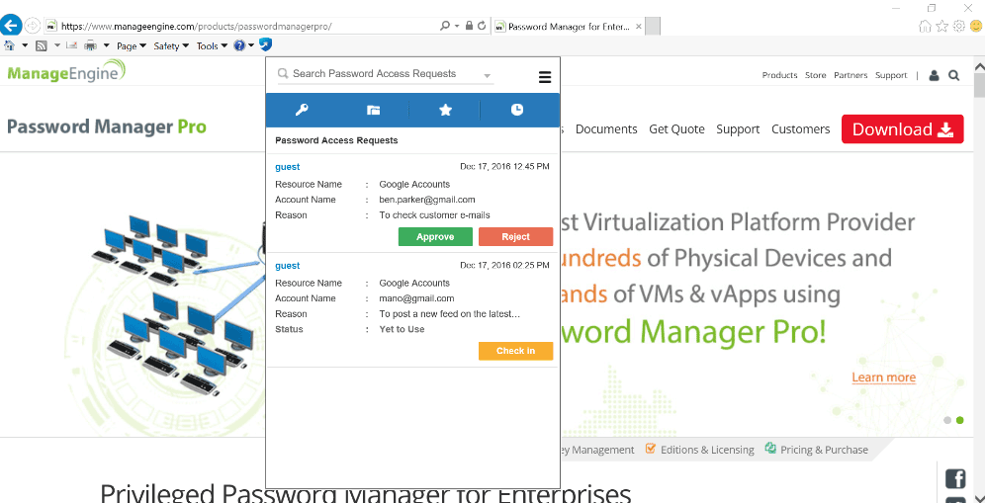Click the ManageEngine logo
This screenshot has height=503, width=985.
[x=66, y=71]
